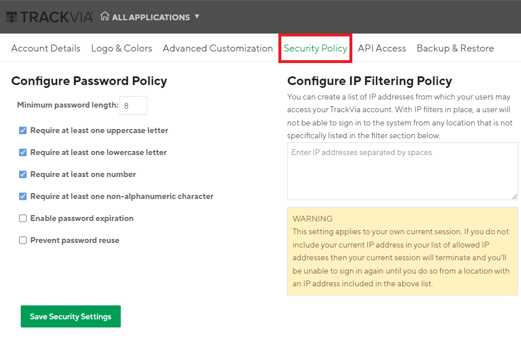Open the Logo & Colors tab

[122, 48]
